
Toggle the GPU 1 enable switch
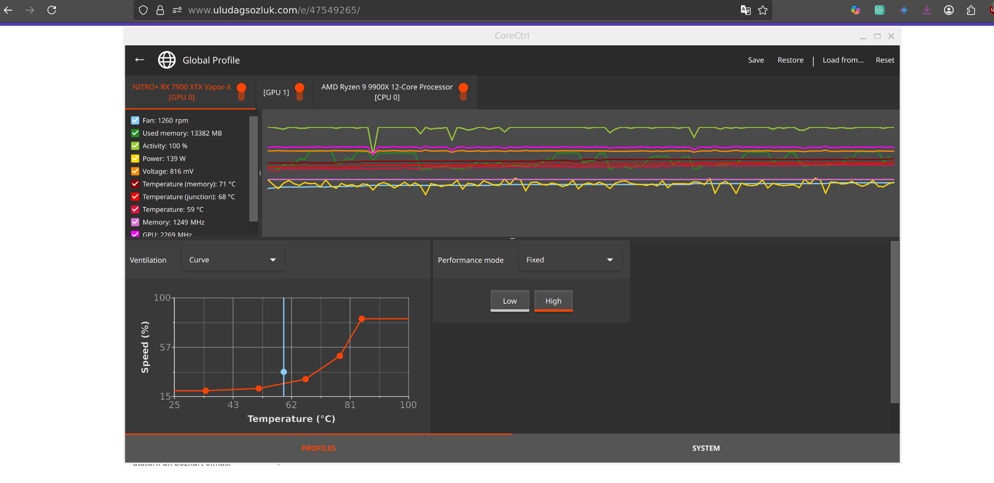[300, 92]
